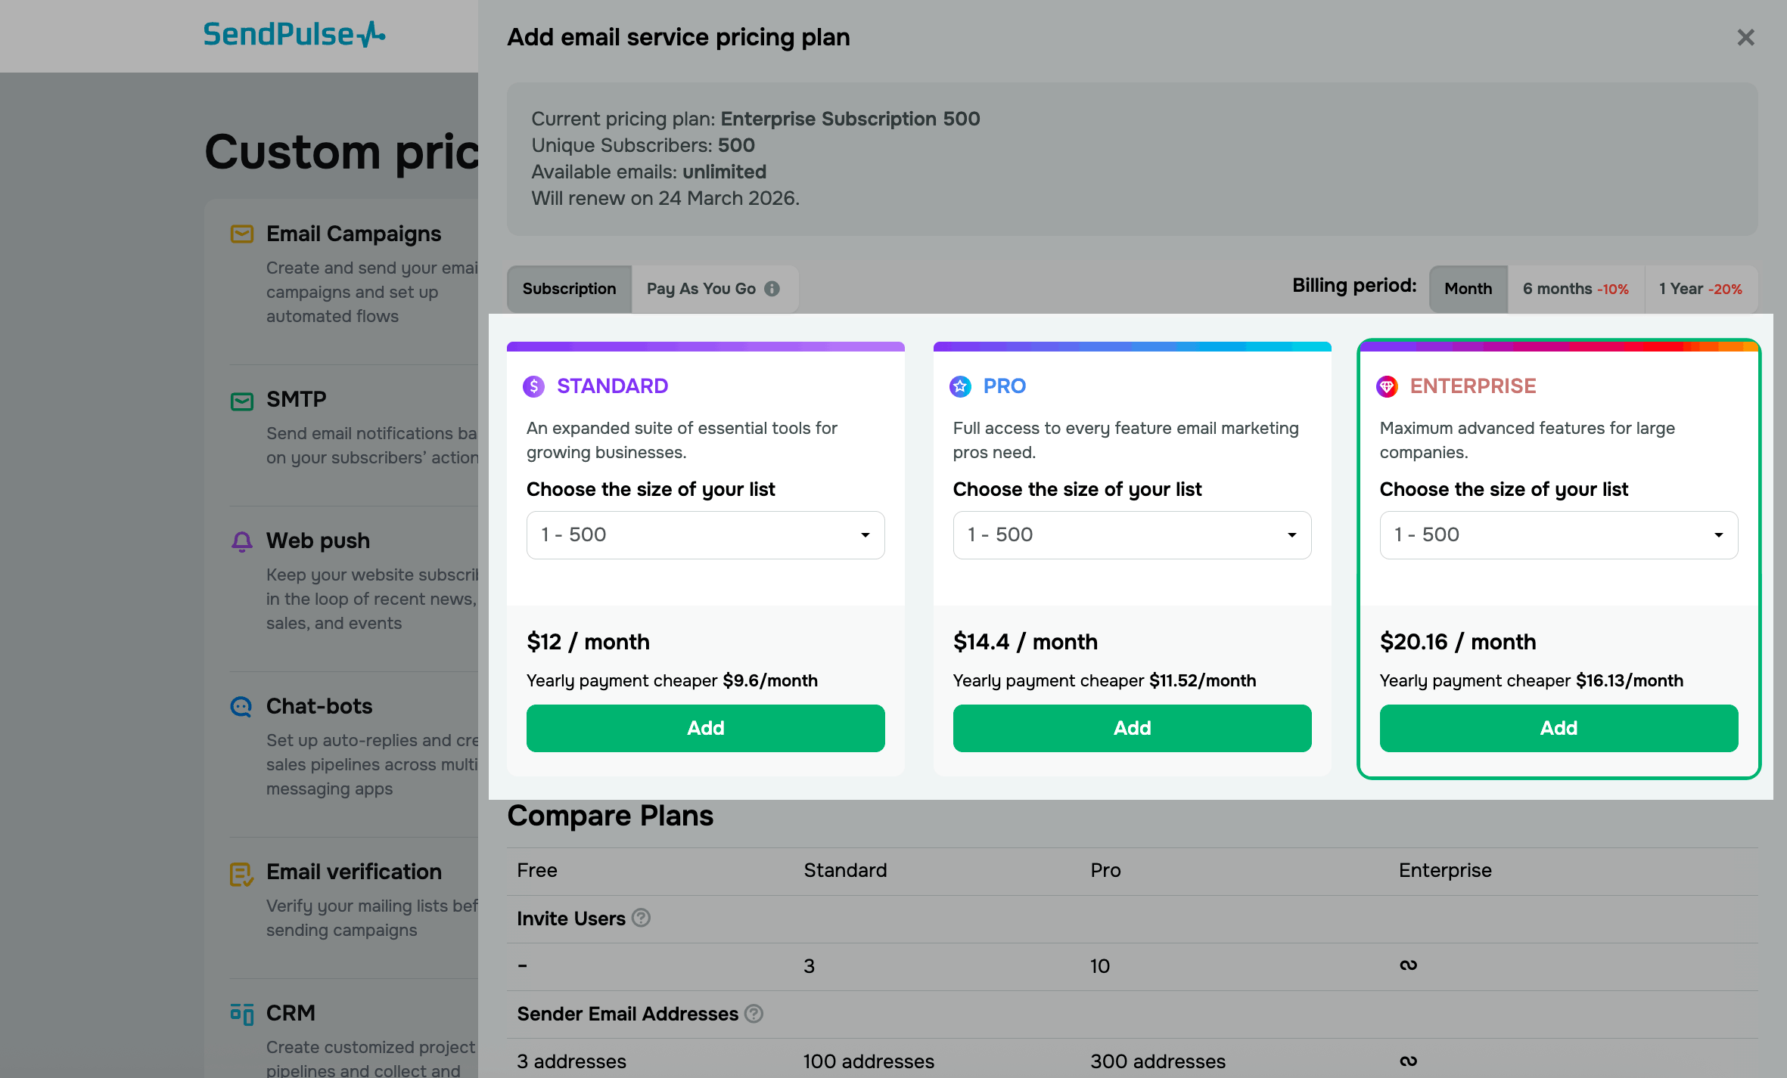Open the Enterprise list size dropdown
This screenshot has height=1078, width=1787.
pyautogui.click(x=1559, y=535)
